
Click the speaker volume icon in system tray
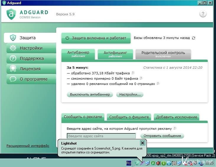point(158,163)
